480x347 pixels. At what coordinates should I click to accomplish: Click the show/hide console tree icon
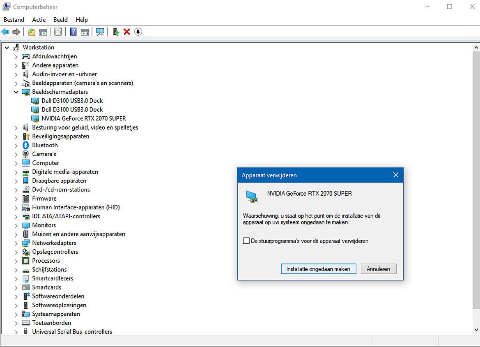pyautogui.click(x=43, y=32)
